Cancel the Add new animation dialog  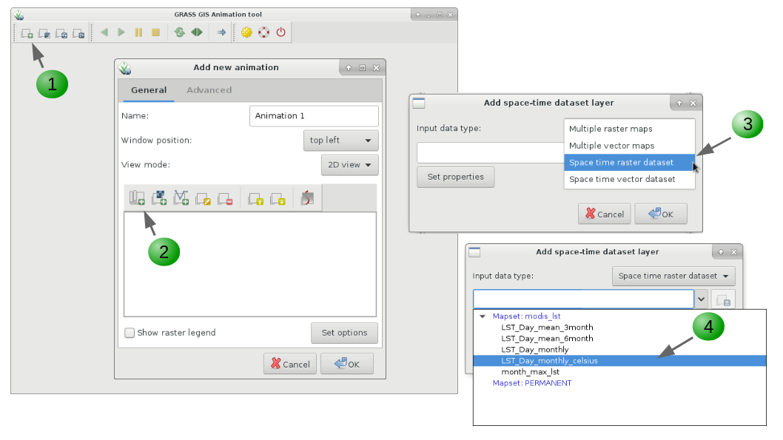coord(290,364)
